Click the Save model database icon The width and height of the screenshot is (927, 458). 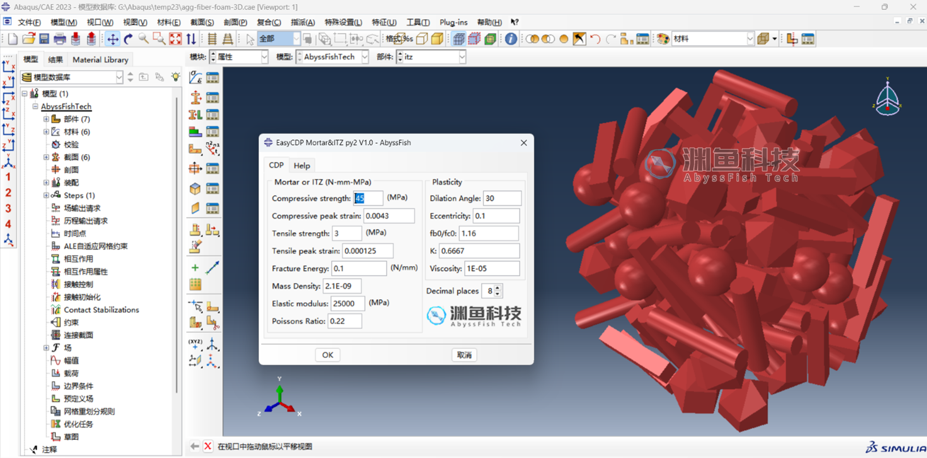pos(44,39)
